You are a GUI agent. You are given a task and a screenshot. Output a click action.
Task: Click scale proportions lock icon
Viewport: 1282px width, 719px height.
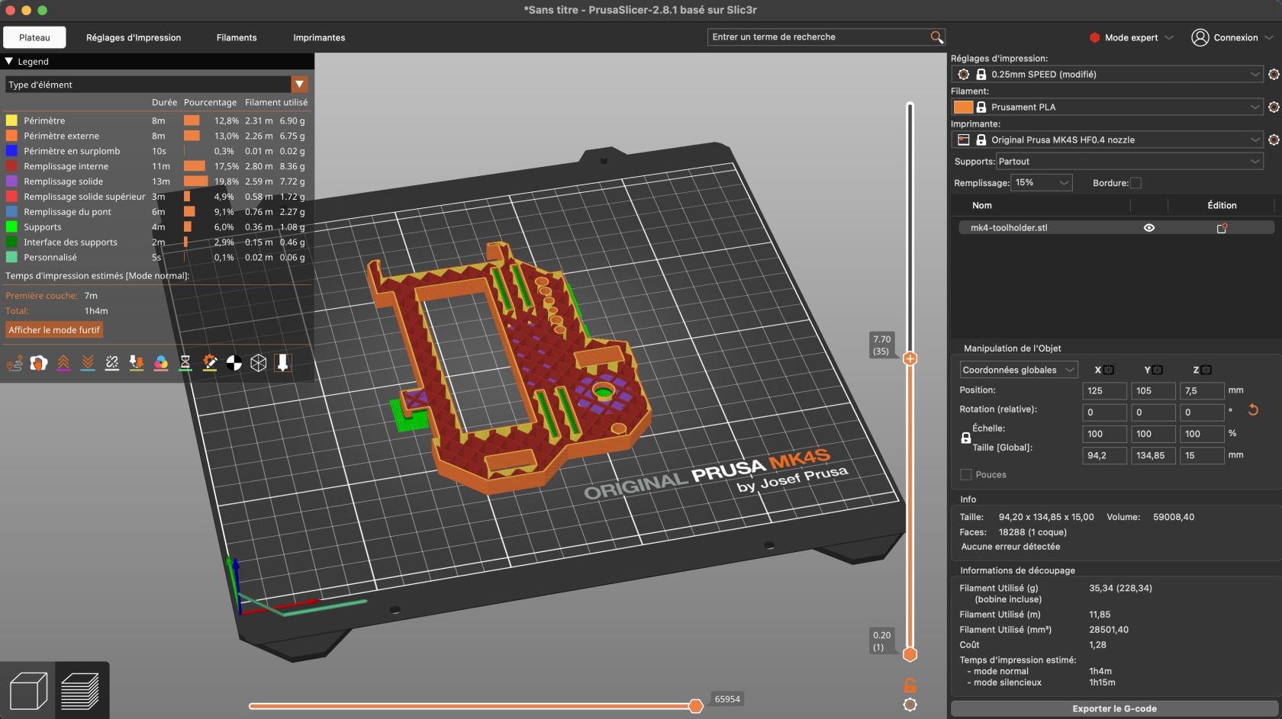click(x=965, y=438)
